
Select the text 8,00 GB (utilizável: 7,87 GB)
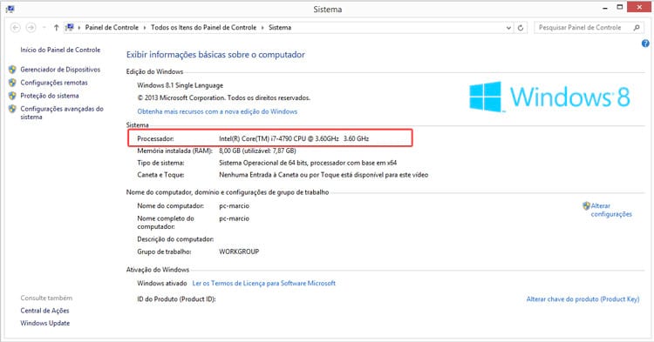coord(257,151)
